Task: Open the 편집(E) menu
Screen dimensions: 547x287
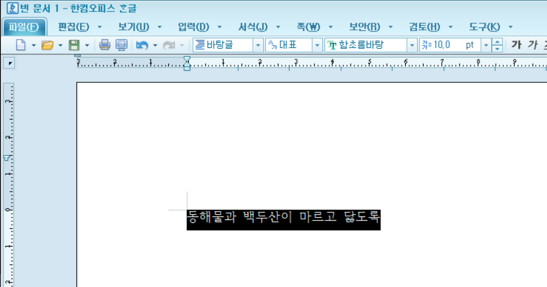Action: tap(74, 27)
